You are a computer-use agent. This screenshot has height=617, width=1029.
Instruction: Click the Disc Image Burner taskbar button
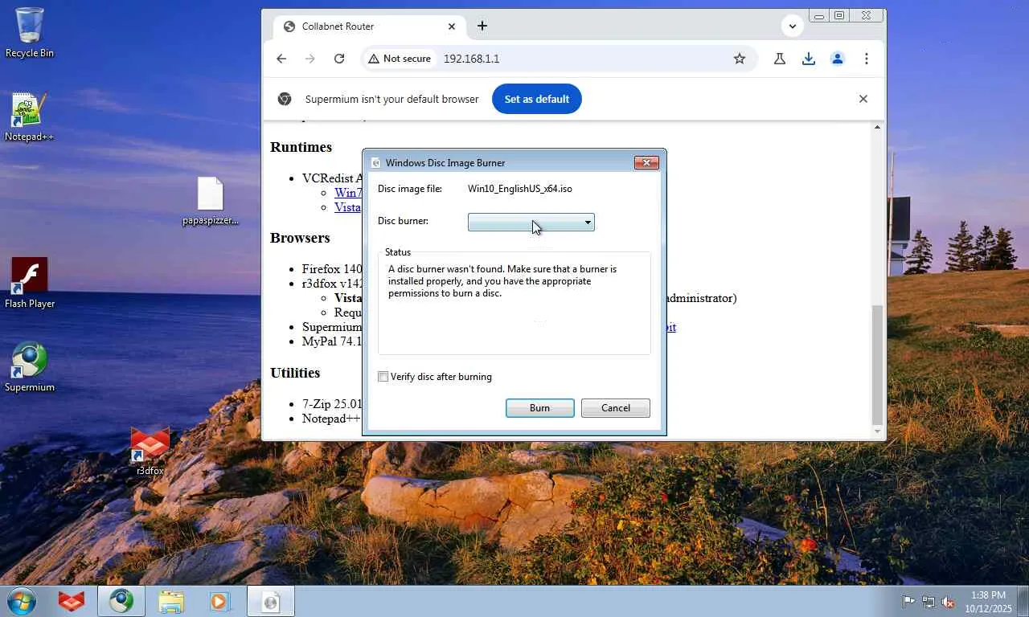pyautogui.click(x=271, y=601)
